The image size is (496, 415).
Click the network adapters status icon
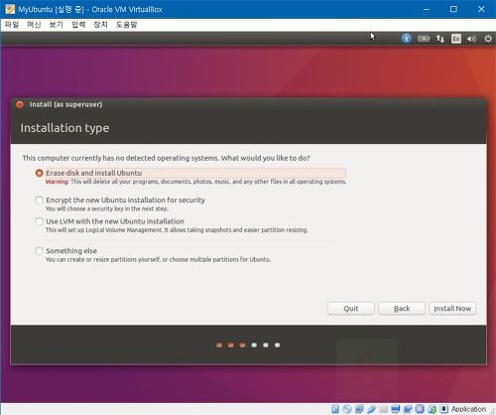[x=359, y=409]
